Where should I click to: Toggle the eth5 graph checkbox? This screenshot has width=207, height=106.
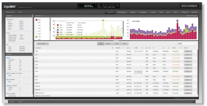pyautogui.click(x=36, y=34)
